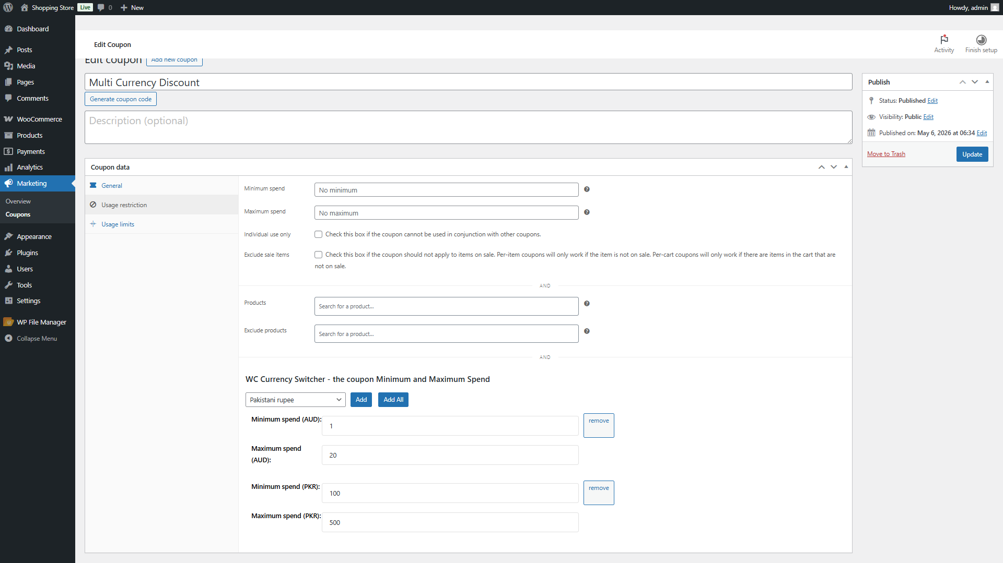
Task: Focus the Minimum spend input field
Action: pyautogui.click(x=447, y=190)
